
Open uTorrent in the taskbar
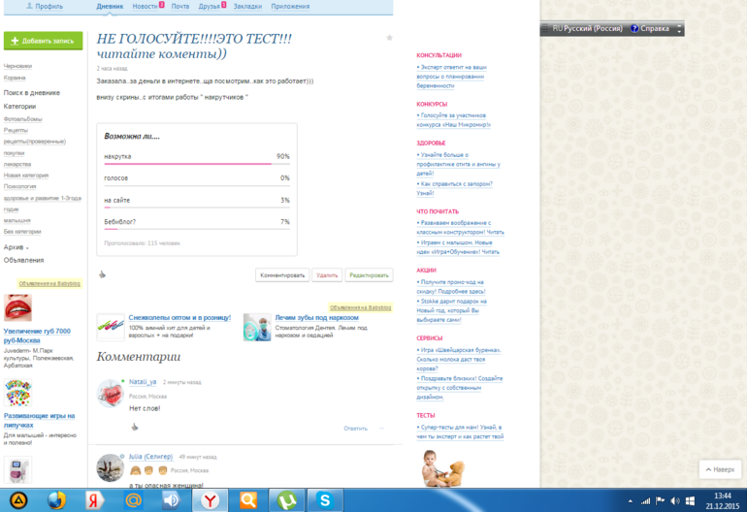pyautogui.click(x=286, y=500)
